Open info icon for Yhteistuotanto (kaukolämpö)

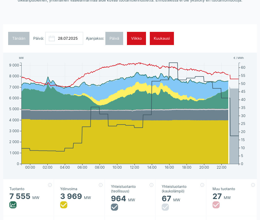point(202,185)
